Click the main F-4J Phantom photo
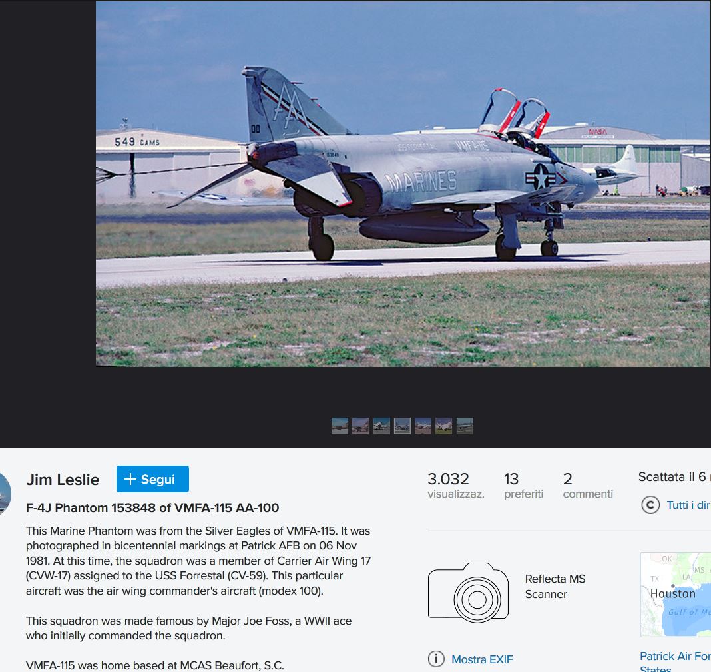 point(403,184)
